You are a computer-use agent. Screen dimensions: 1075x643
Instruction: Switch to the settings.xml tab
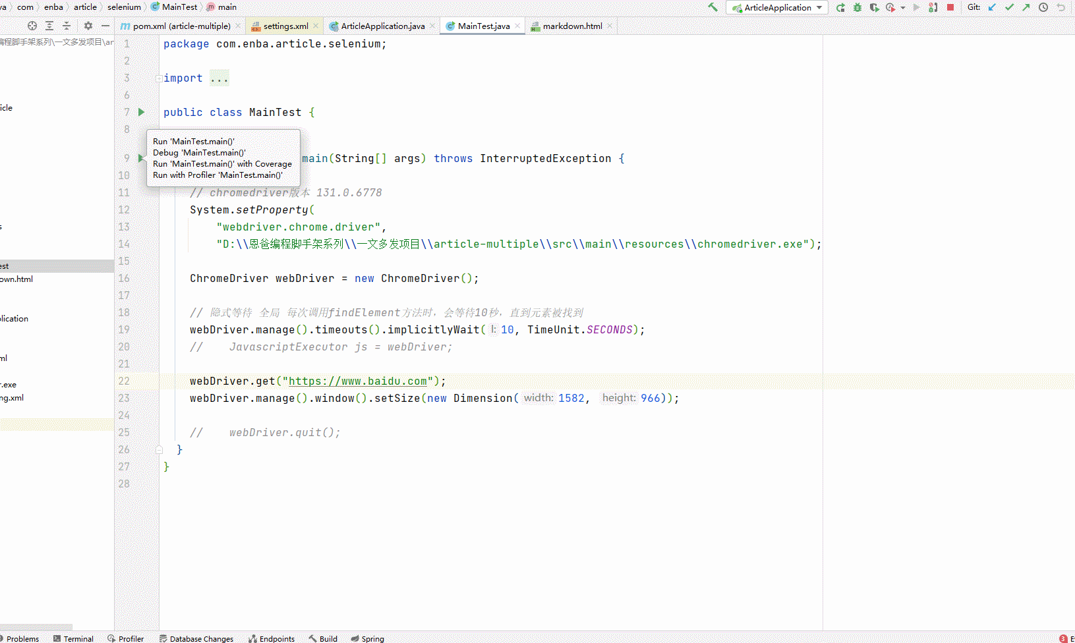(282, 26)
